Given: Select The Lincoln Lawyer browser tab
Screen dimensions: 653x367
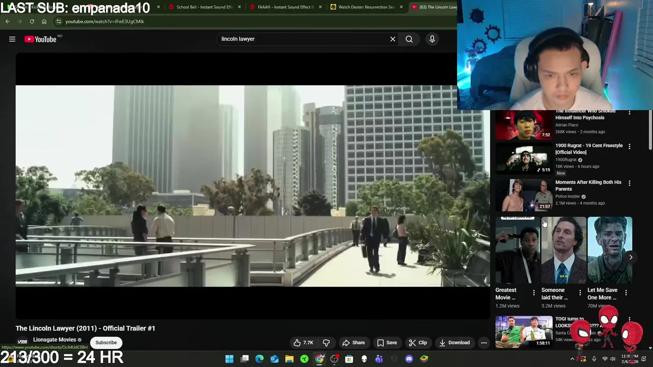Looking at the screenshot, I should tap(434, 7).
